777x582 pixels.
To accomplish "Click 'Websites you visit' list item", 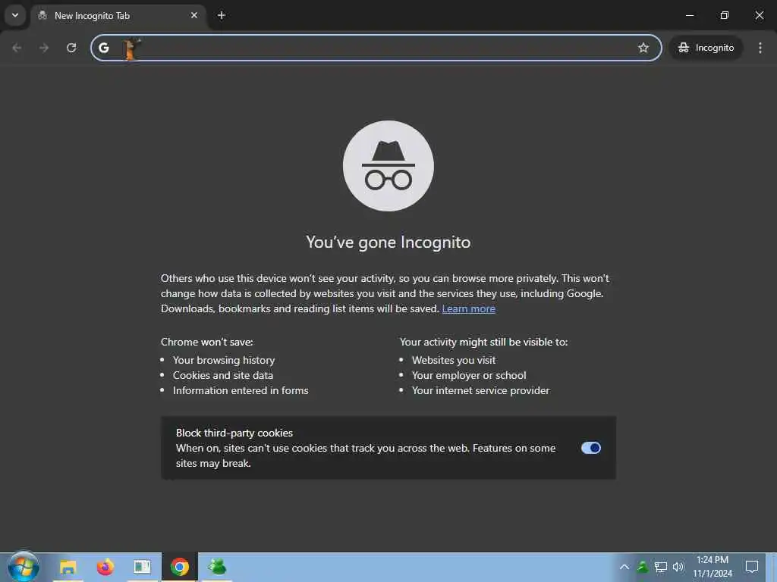I will (454, 360).
